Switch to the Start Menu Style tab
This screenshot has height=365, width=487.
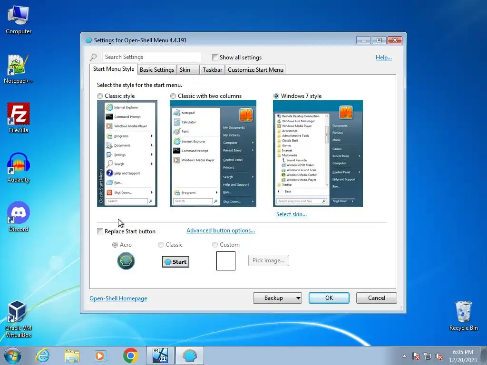(113, 69)
